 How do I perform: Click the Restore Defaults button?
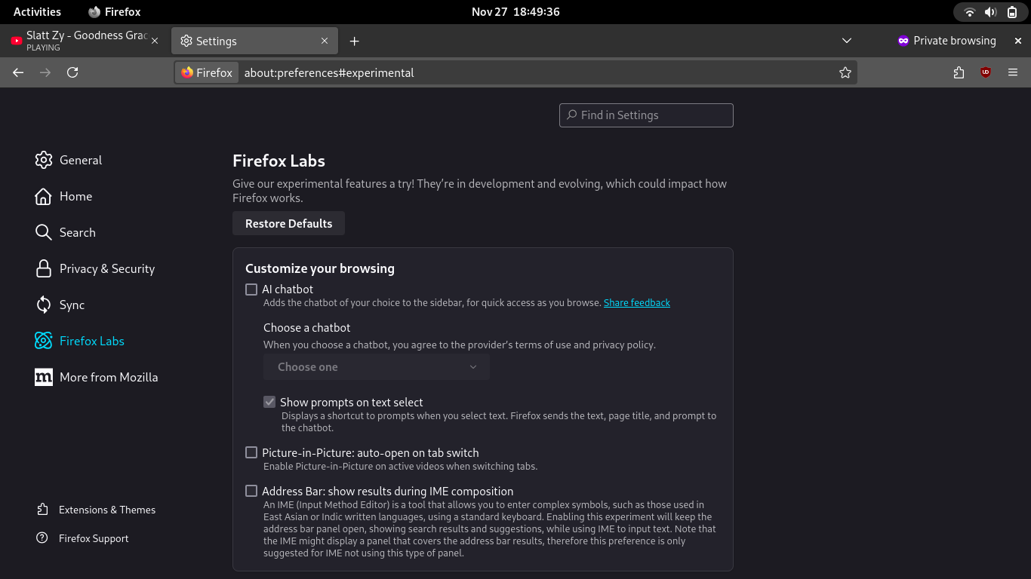[288, 224]
